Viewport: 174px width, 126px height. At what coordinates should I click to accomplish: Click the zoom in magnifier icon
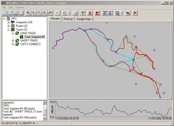(34, 13)
